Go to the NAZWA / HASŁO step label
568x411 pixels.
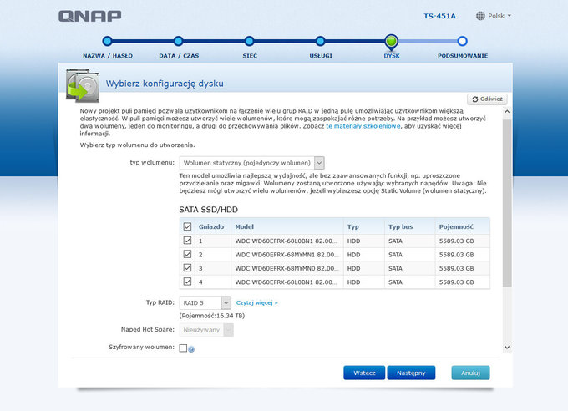click(108, 56)
